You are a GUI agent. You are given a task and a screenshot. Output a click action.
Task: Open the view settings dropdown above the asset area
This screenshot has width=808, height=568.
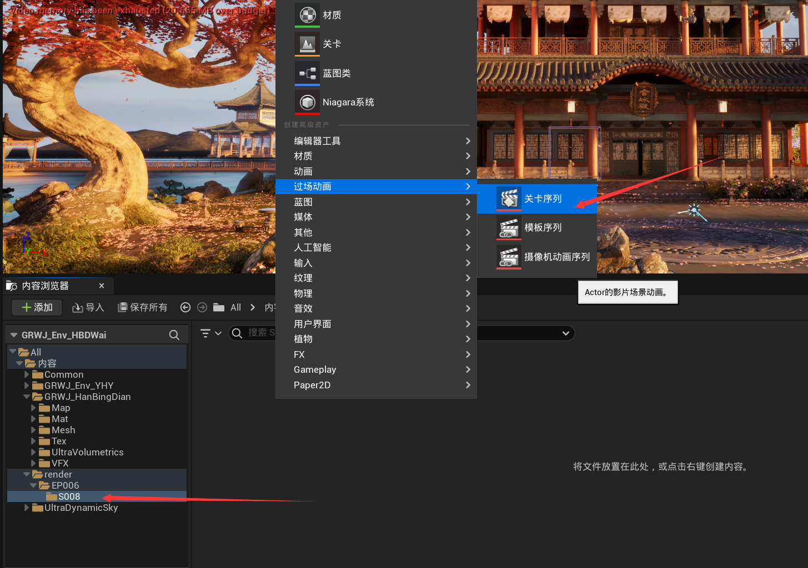(x=565, y=333)
